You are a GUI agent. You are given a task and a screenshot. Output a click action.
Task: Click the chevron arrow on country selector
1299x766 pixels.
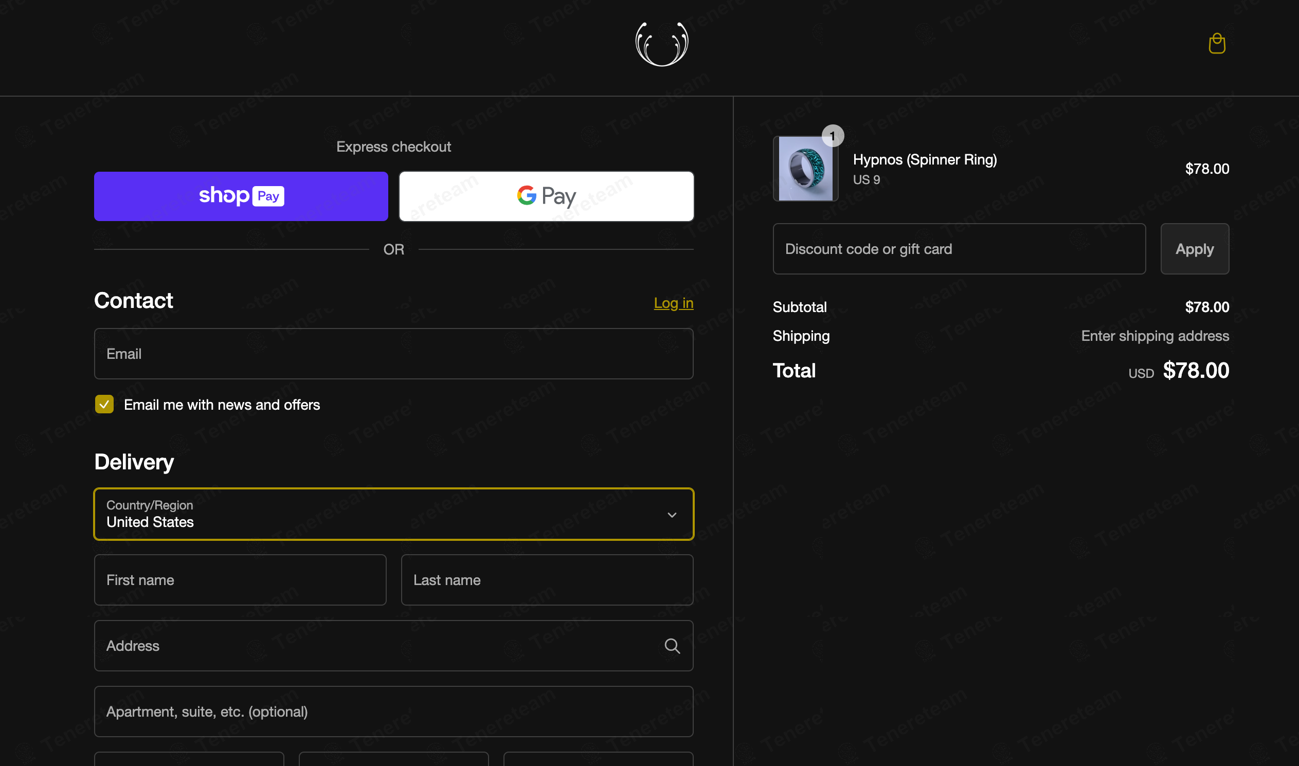click(672, 515)
